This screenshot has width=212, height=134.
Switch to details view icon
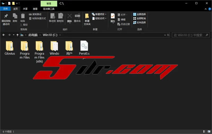point(205,131)
